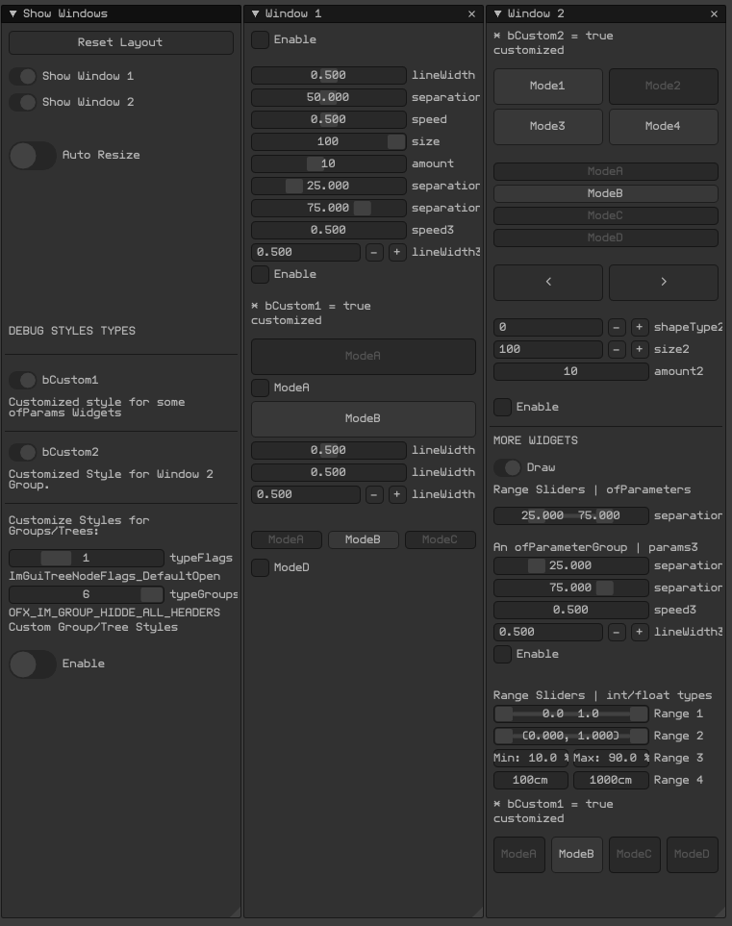
Task: Check the ModeD checkbox in Window 1
Action: (x=260, y=567)
